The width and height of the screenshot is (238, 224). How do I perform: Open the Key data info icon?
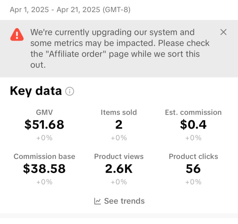coord(70,91)
